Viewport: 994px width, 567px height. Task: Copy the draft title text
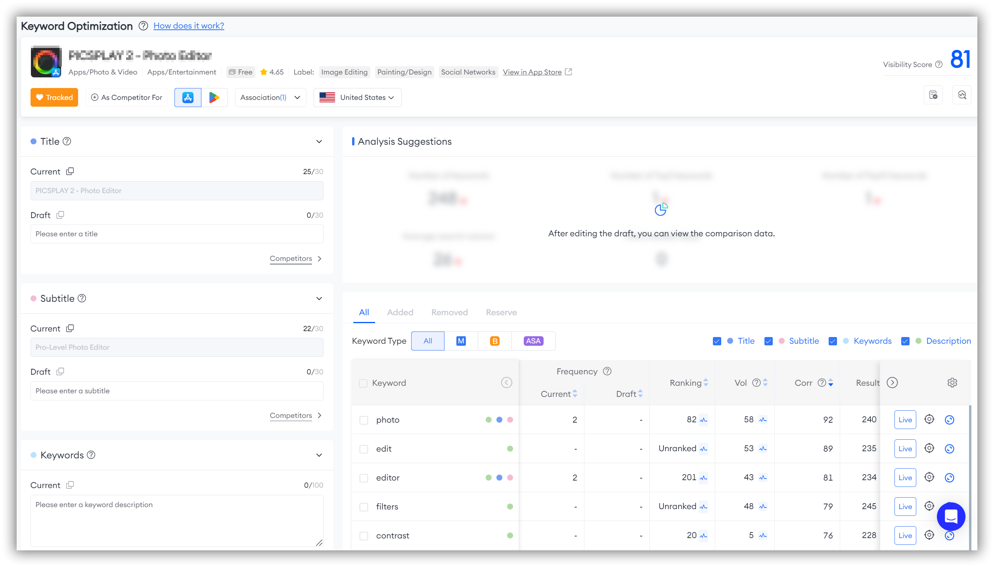[60, 215]
